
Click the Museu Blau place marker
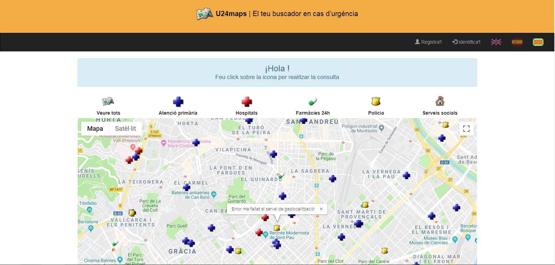click(x=455, y=239)
